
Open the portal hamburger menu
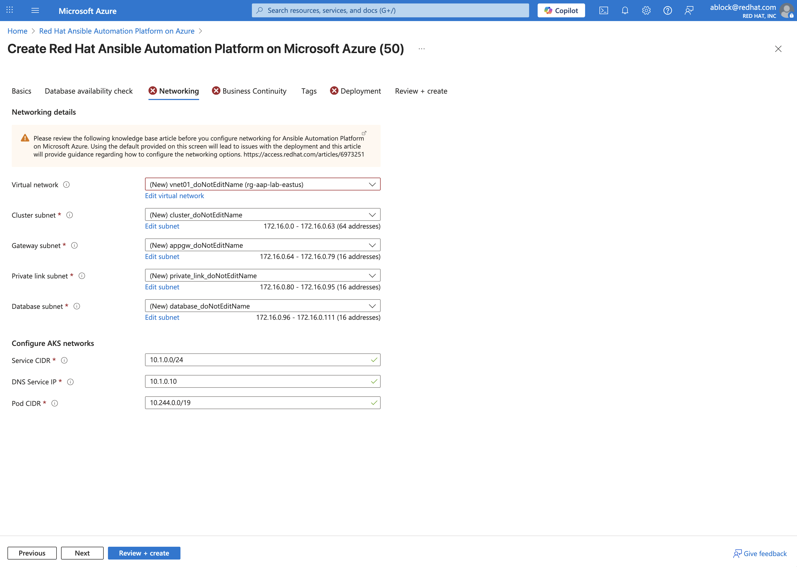35,10
